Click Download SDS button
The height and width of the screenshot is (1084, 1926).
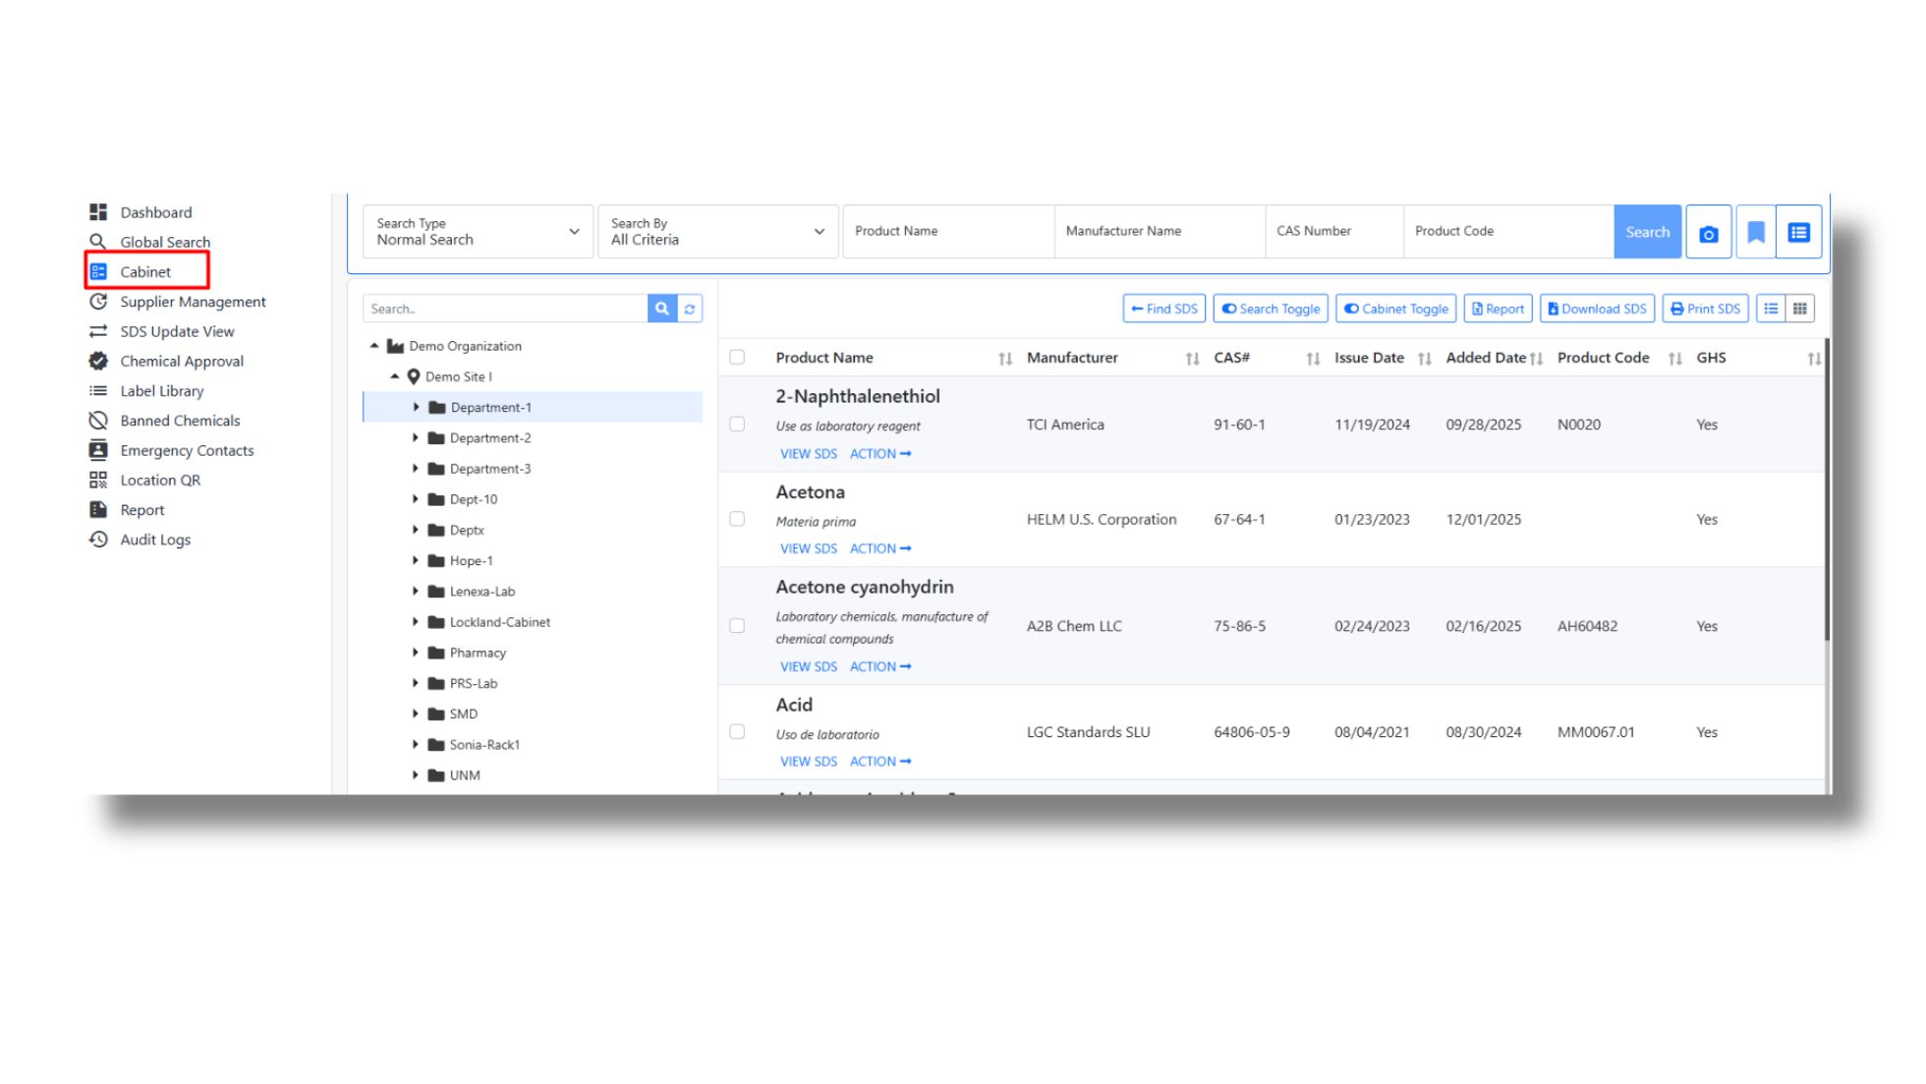1598,309
